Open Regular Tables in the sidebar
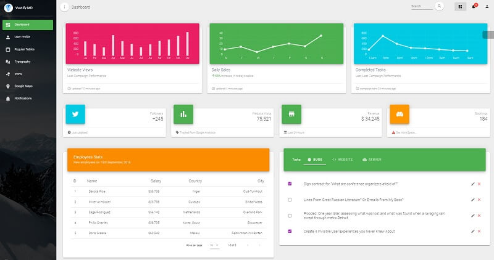Viewport: 494px width, 260px height. 24,49
